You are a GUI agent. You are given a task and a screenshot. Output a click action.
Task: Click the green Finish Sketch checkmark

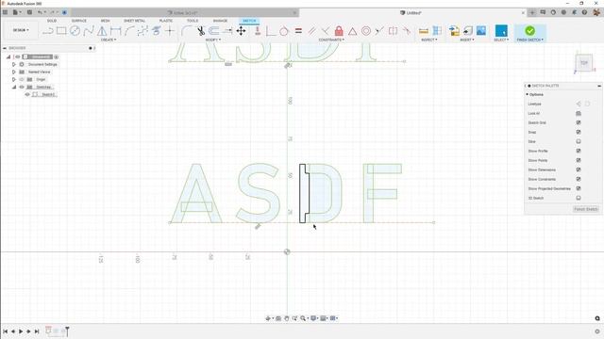530,31
